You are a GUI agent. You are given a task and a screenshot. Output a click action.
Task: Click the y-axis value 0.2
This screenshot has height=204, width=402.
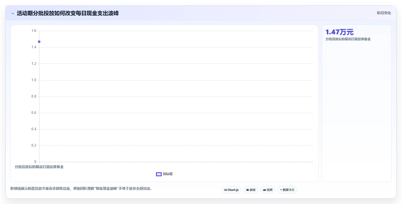[x=34, y=146]
